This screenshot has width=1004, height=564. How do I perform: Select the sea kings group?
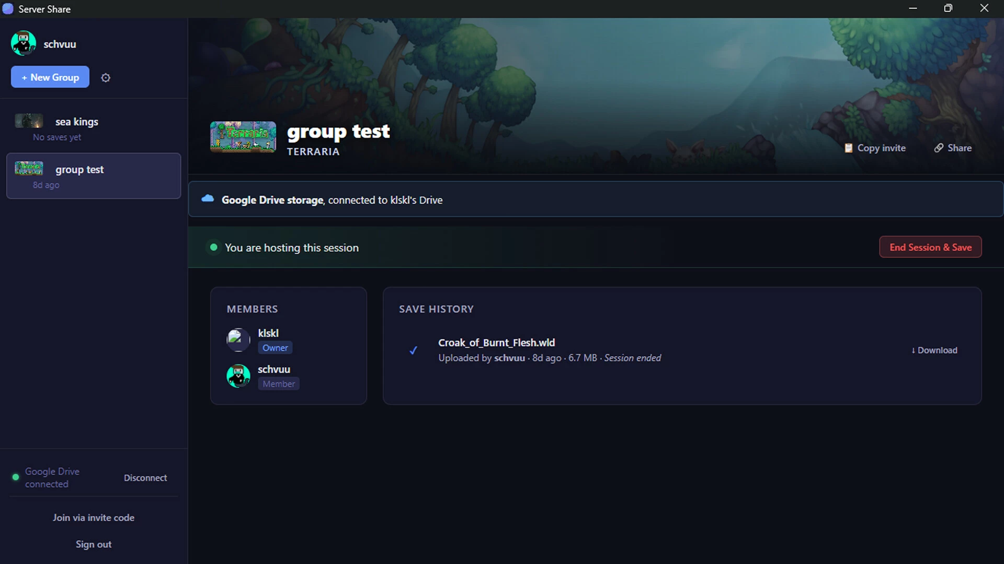coord(94,128)
